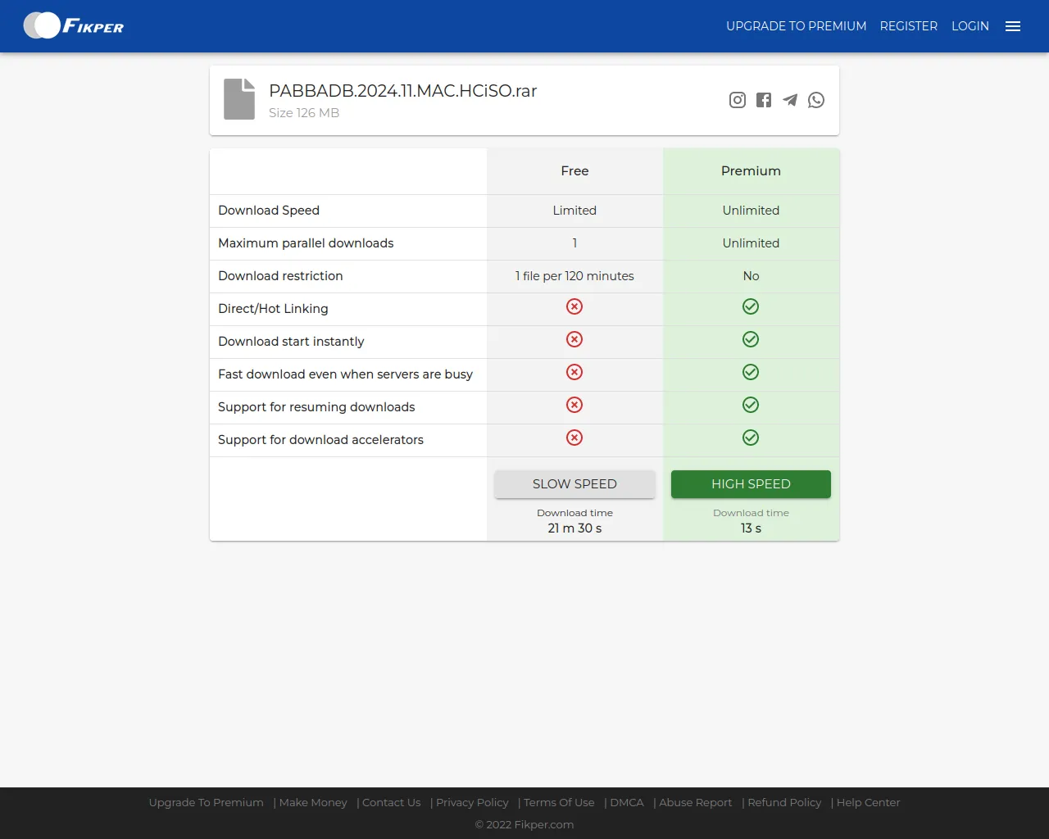Viewport: 1049px width, 839px height.
Task: Share file via WhatsApp icon
Action: tap(816, 100)
